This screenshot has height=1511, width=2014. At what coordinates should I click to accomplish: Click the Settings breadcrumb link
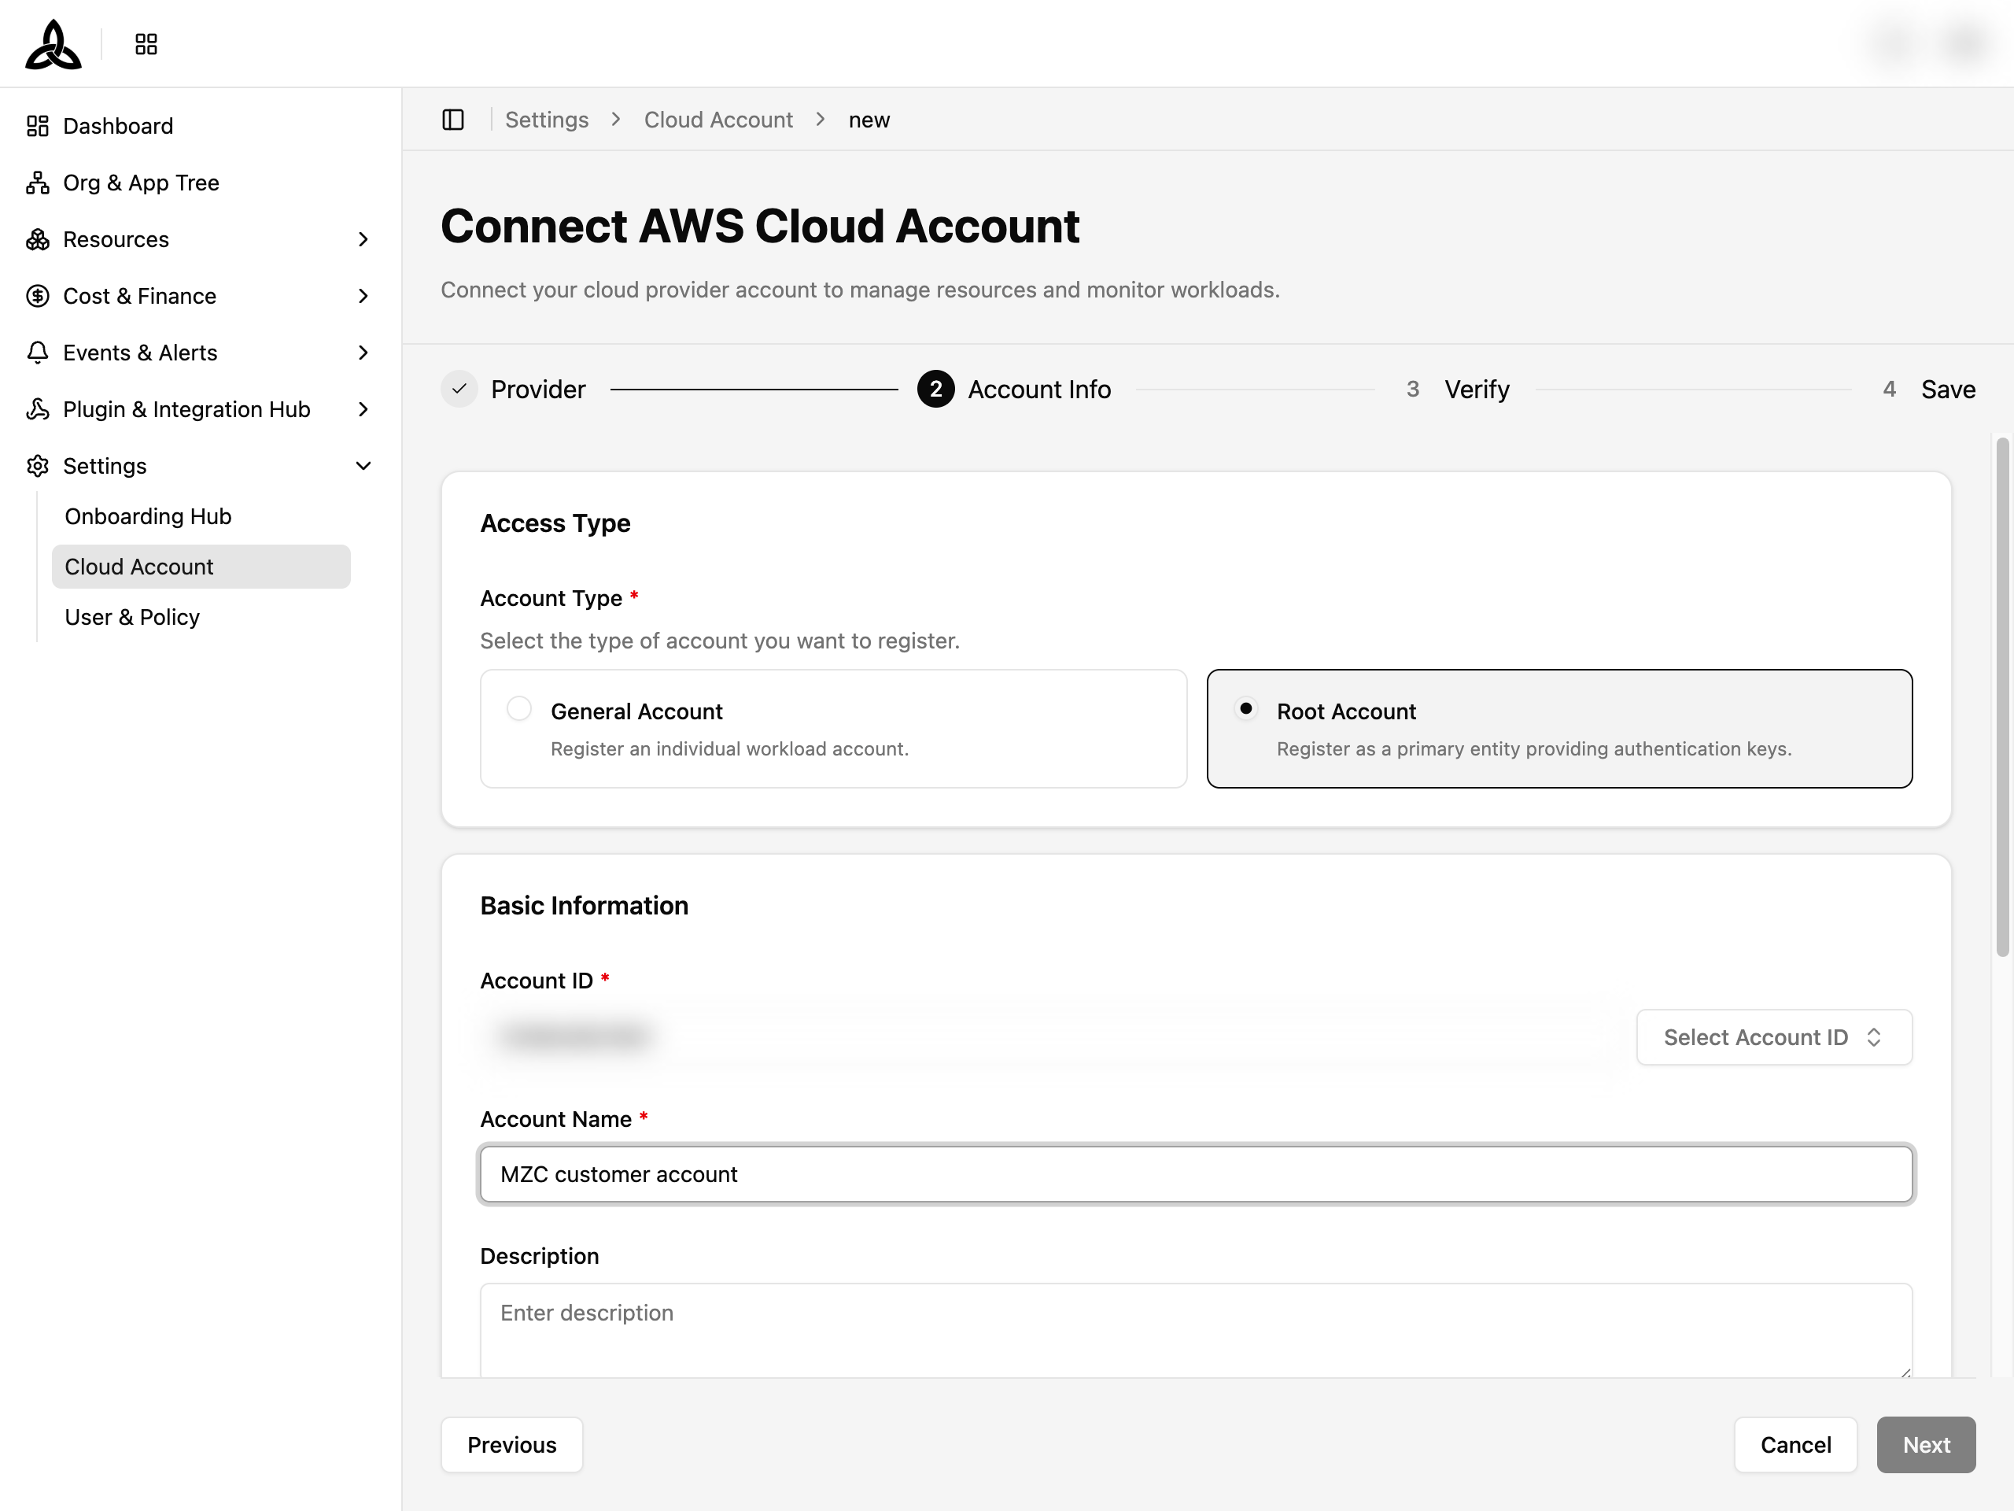[546, 120]
